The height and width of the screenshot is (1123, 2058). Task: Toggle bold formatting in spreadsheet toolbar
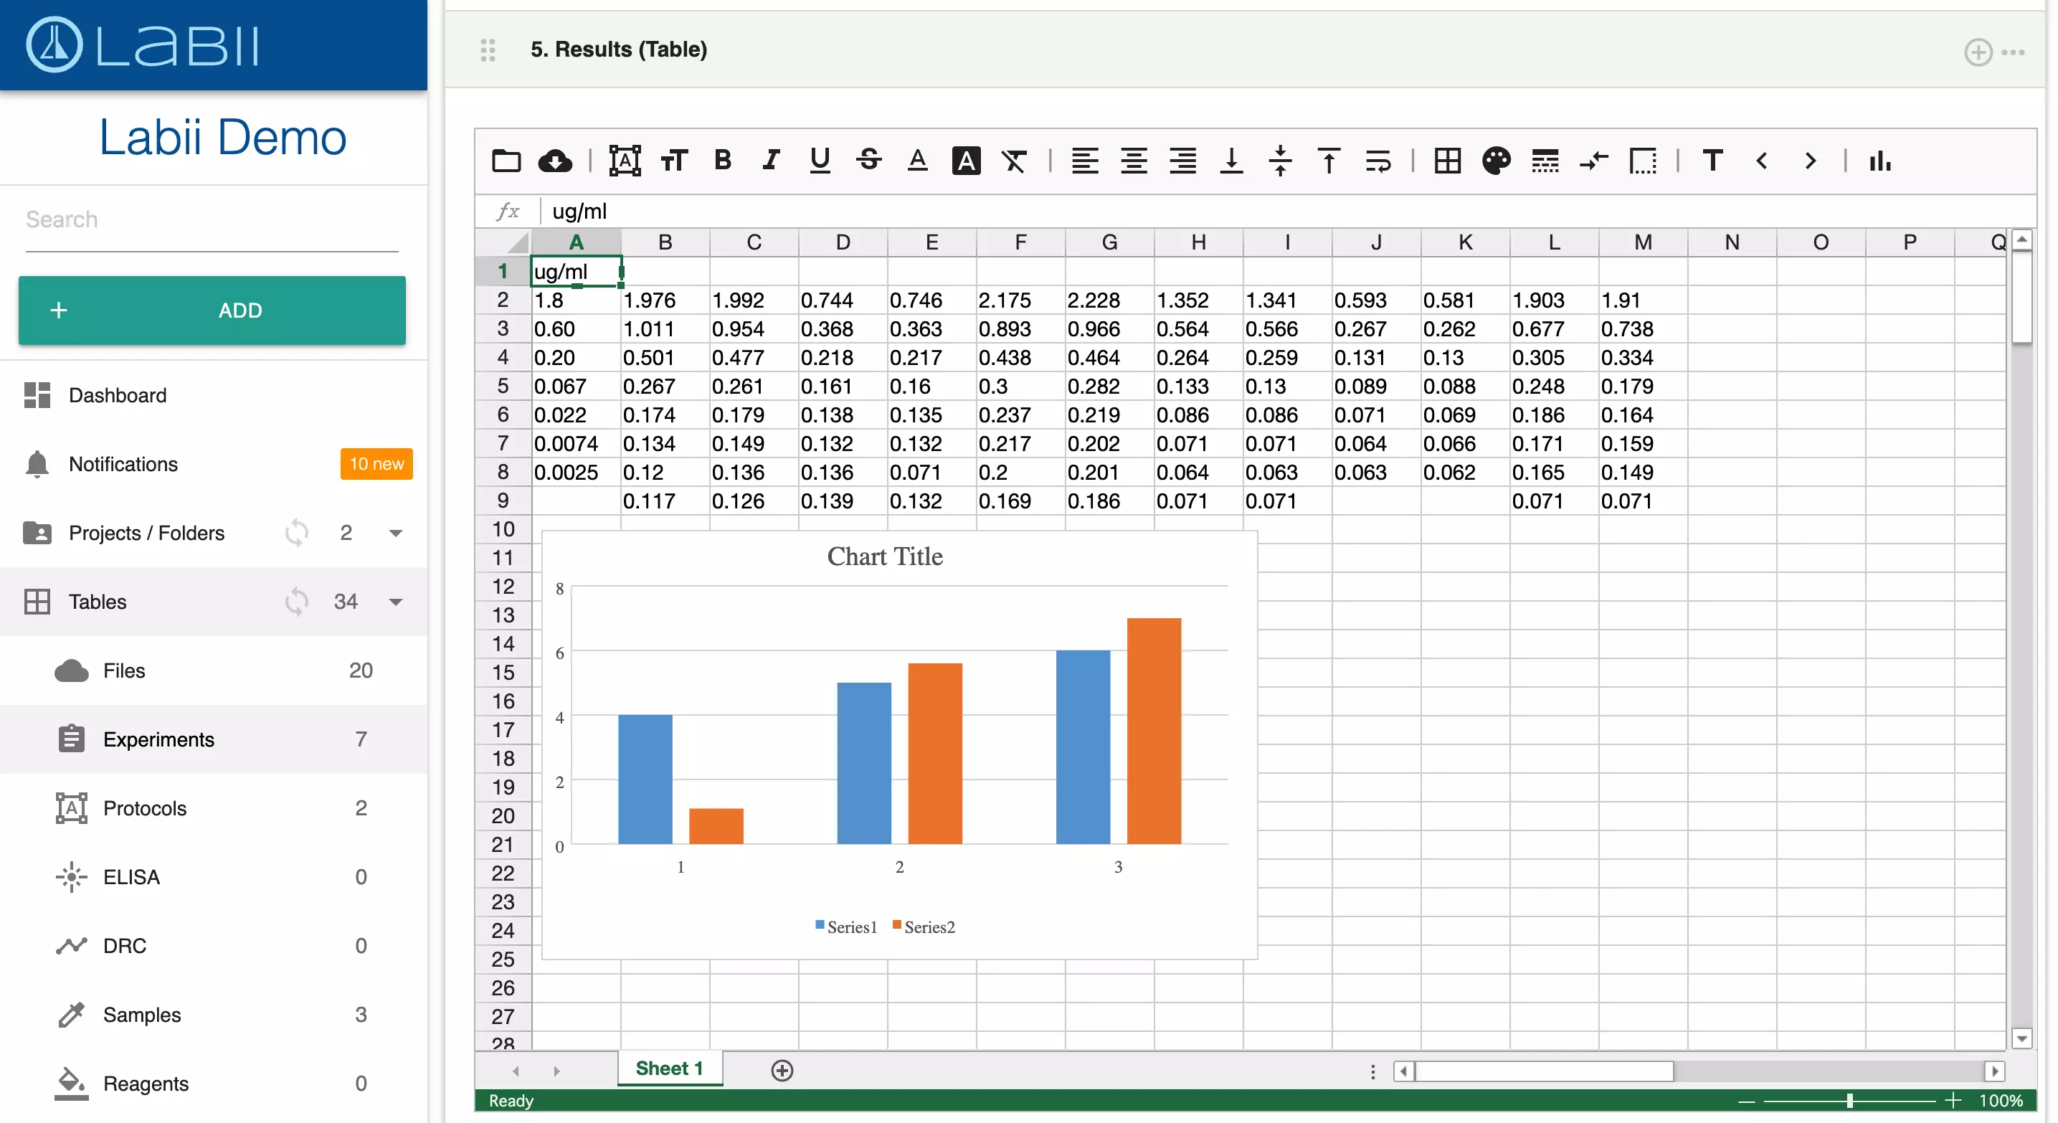723,161
